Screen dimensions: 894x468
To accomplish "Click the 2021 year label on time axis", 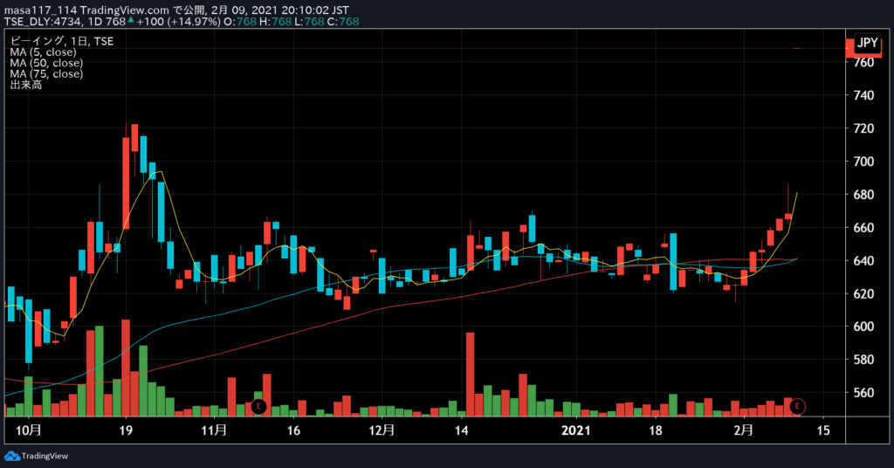I will [576, 430].
